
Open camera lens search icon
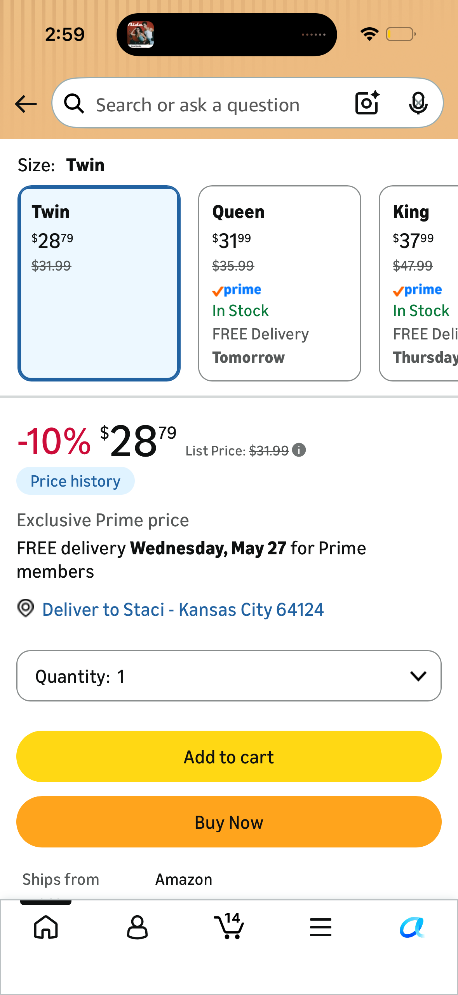(367, 103)
